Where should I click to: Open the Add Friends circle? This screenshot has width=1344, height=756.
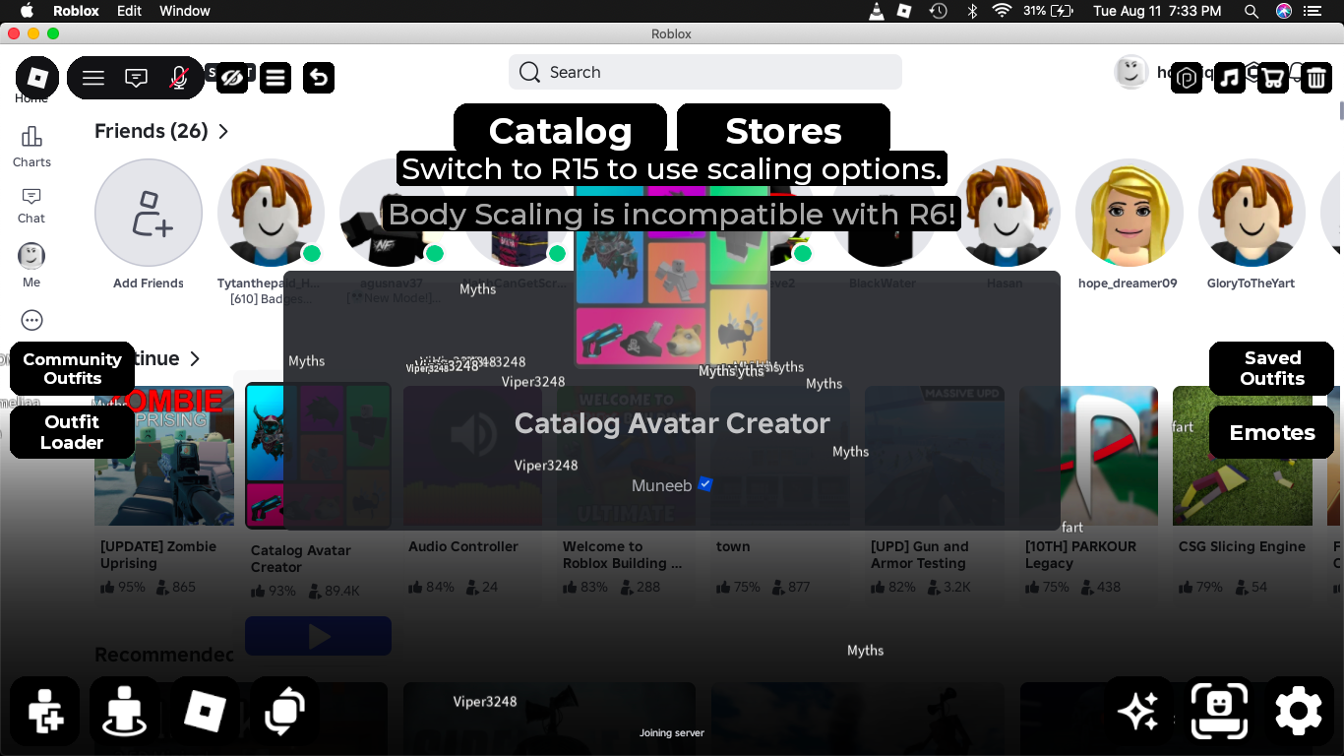(x=149, y=213)
